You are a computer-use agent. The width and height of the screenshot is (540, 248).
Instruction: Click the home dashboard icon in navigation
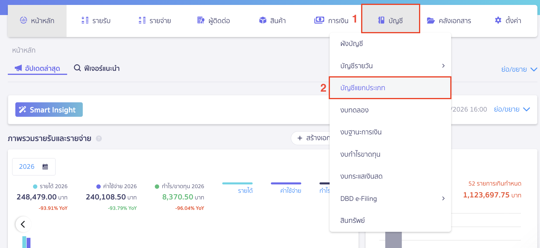(23, 20)
